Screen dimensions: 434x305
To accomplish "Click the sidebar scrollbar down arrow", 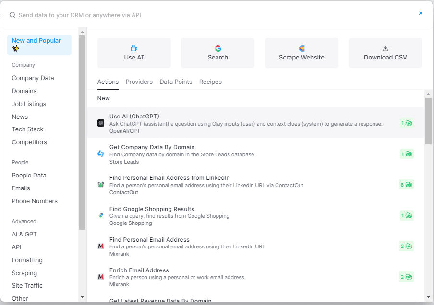I will [x=82, y=297].
